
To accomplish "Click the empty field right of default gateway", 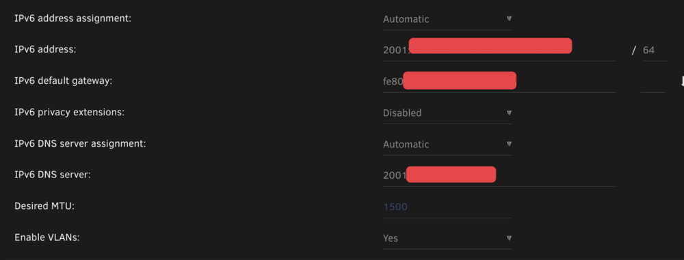I will [x=653, y=81].
